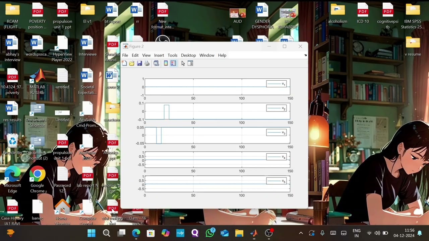The width and height of the screenshot is (429, 241).
Task: Click the New Figure toolbar icon
Action: click(x=124, y=63)
